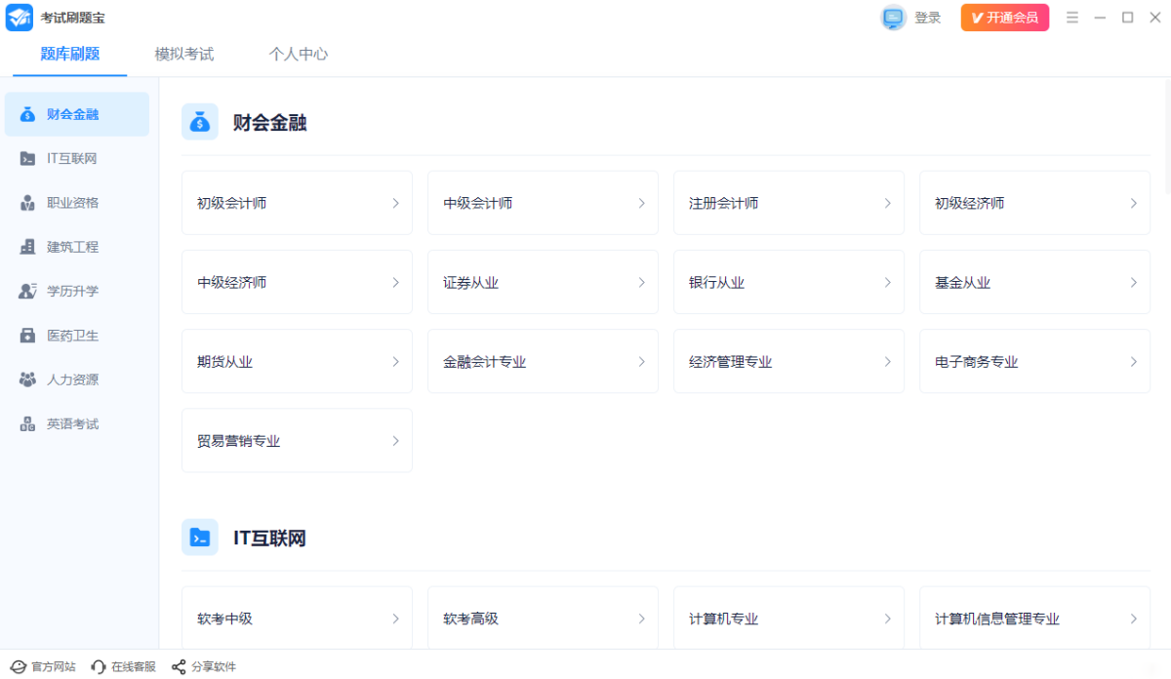Select the 医药卫生 medical kit icon

[27, 336]
